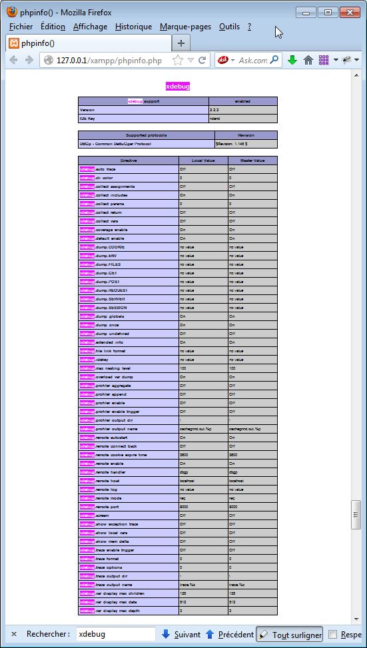Screen dimensions: 367x648
Task: Click the Firefox logo in title bar
Action: (12, 13)
